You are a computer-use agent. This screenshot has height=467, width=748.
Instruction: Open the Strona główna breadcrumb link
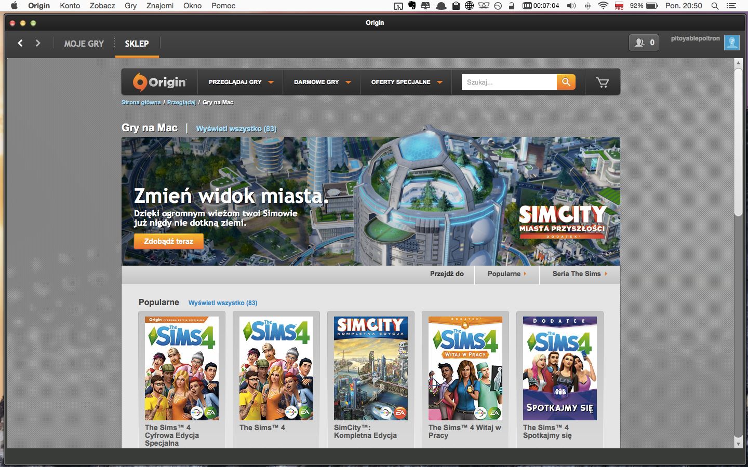[141, 102]
